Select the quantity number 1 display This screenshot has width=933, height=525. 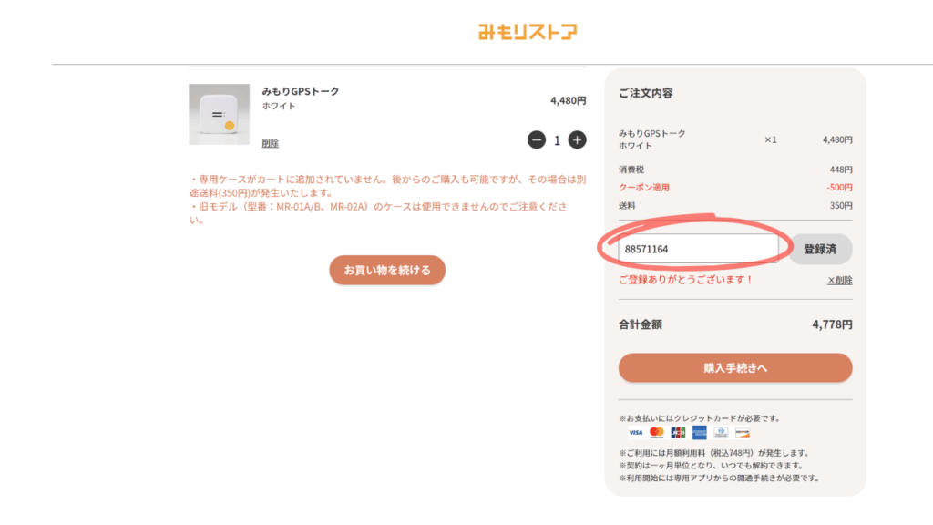point(558,140)
